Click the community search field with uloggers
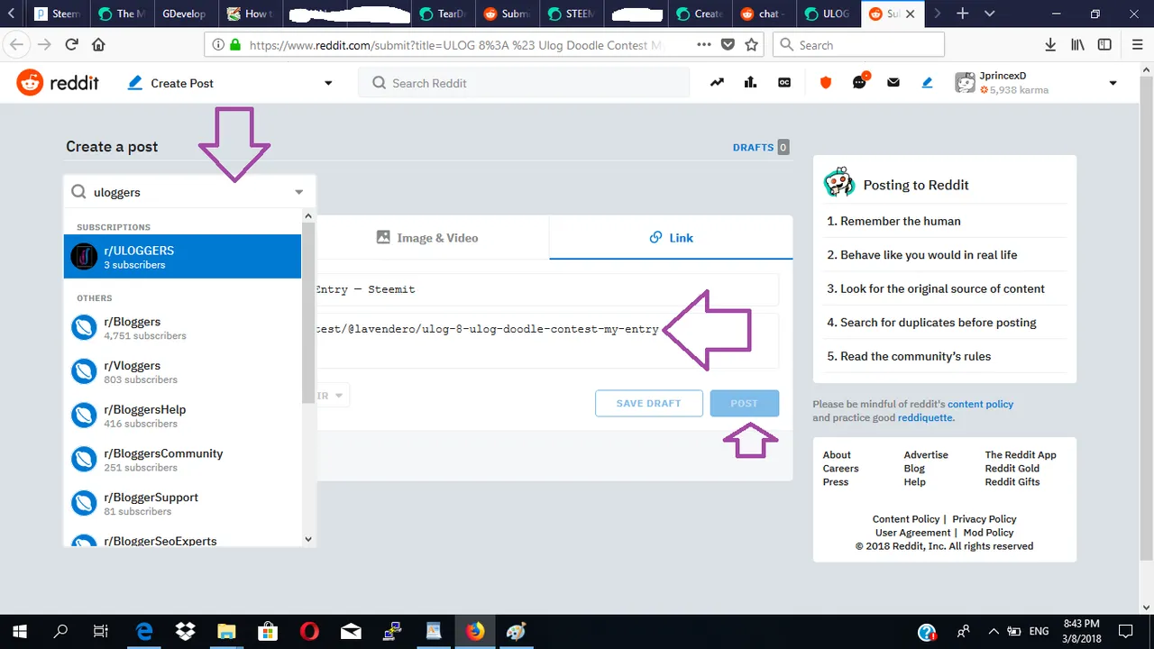The width and height of the screenshot is (1154, 649). click(189, 192)
